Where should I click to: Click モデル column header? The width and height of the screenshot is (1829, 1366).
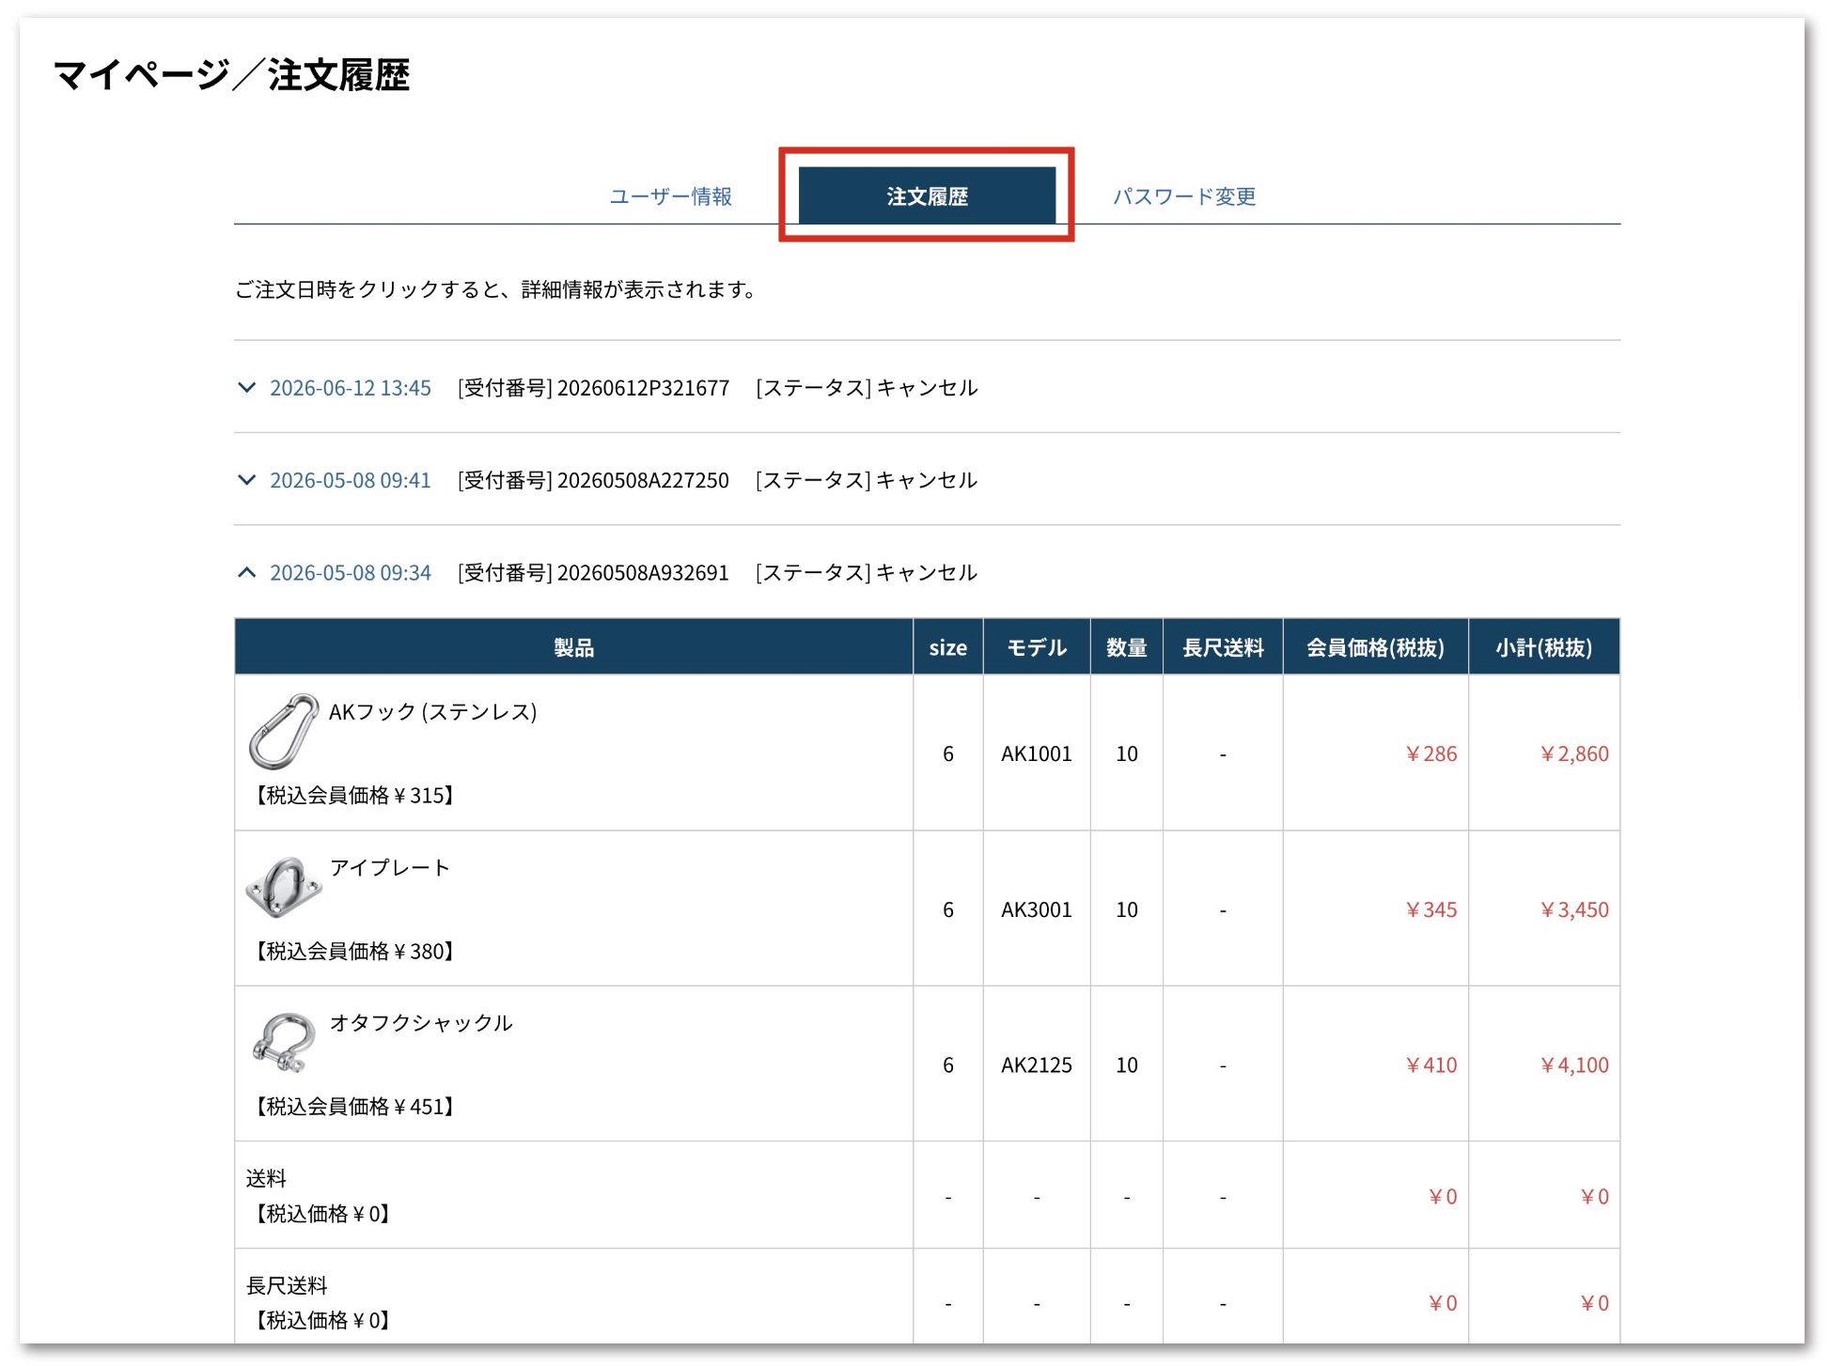[1037, 647]
